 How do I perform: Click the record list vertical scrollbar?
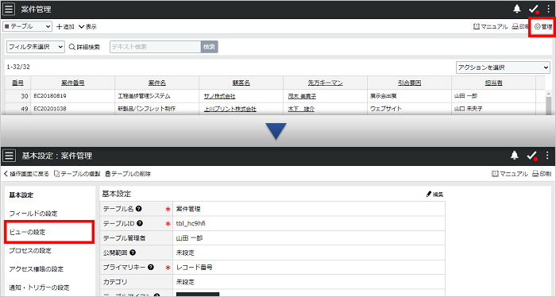(x=549, y=102)
